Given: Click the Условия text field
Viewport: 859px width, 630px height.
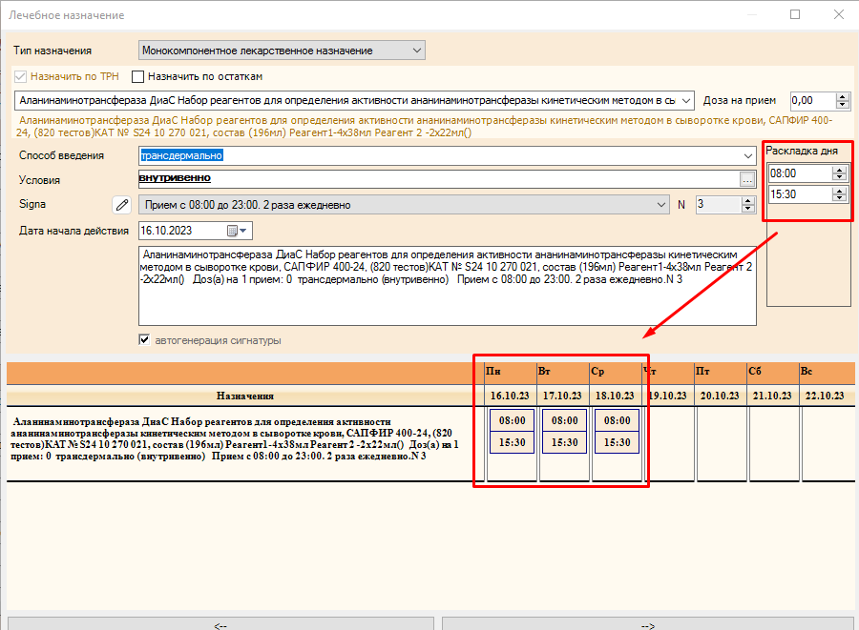Looking at the screenshot, I should coord(439,178).
